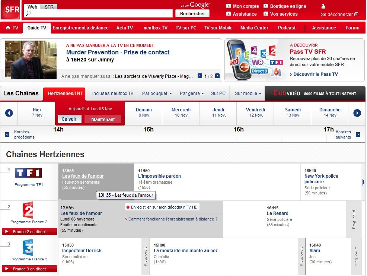This screenshot has height=276, width=367.
Task: Click the user profile icon above Se déconnecter
Action: point(323,6)
